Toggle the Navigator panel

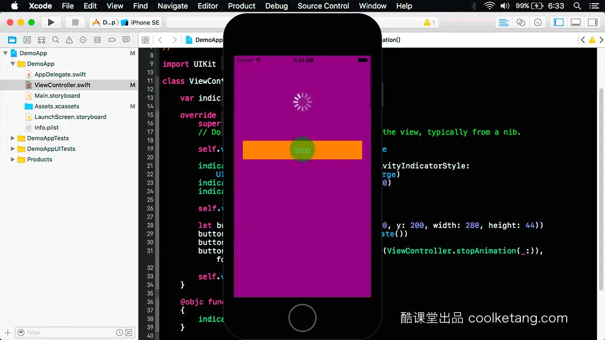tap(558, 22)
